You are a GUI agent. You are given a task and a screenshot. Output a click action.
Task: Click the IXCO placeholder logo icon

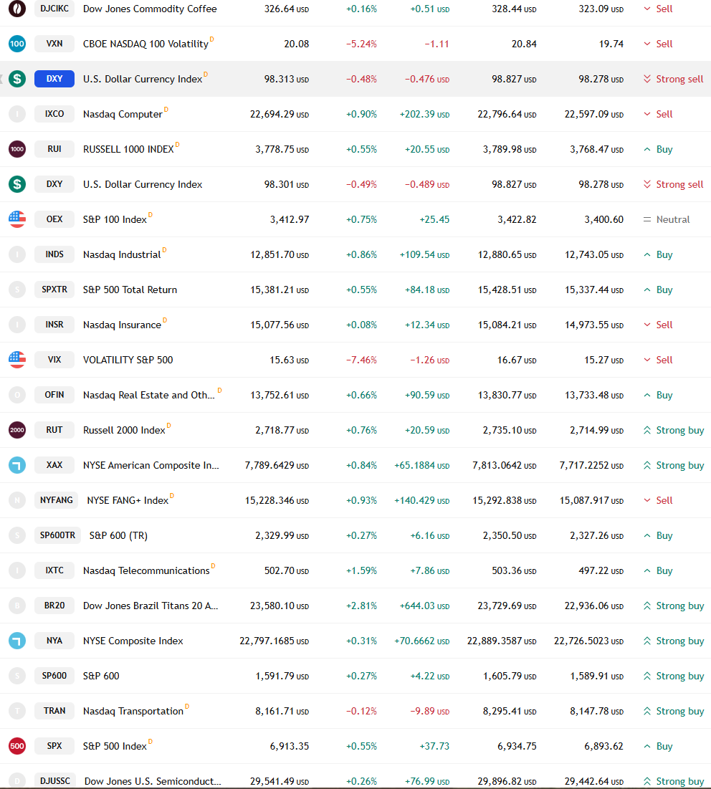(x=17, y=114)
